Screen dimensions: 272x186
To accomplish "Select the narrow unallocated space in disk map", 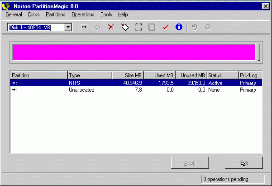I will point(259,52).
